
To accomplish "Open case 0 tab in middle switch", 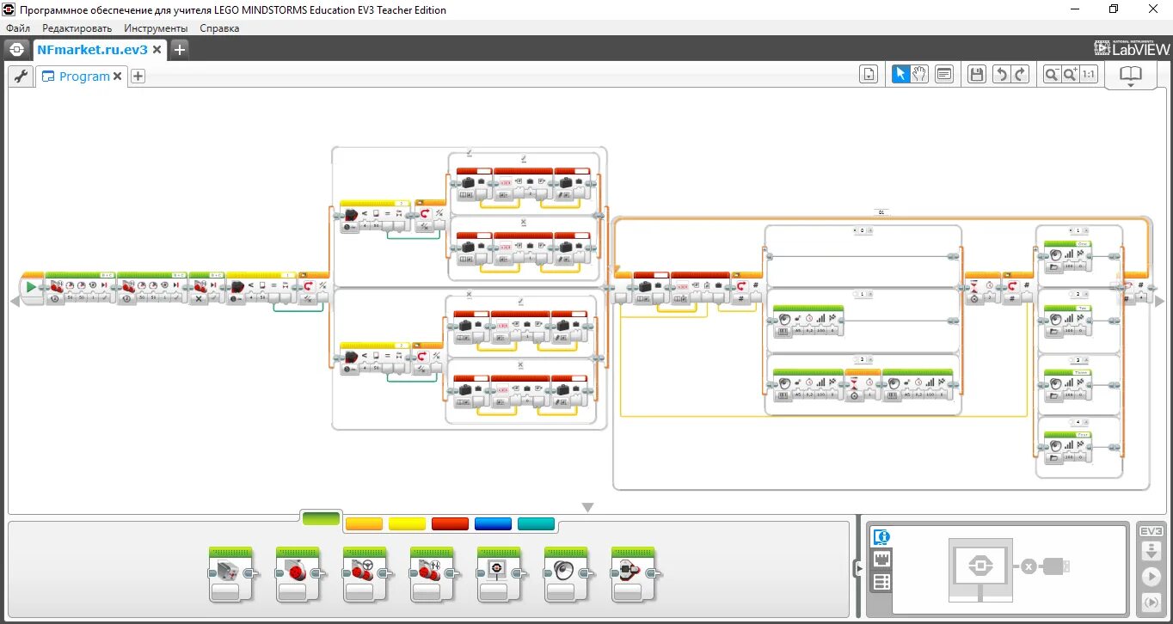I will (863, 230).
